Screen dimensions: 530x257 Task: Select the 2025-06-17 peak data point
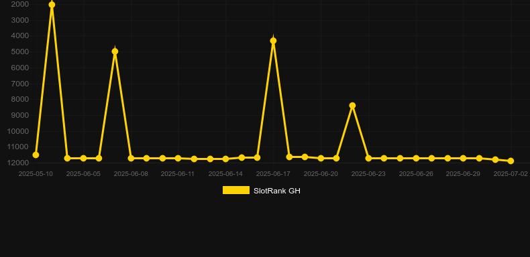(273, 41)
